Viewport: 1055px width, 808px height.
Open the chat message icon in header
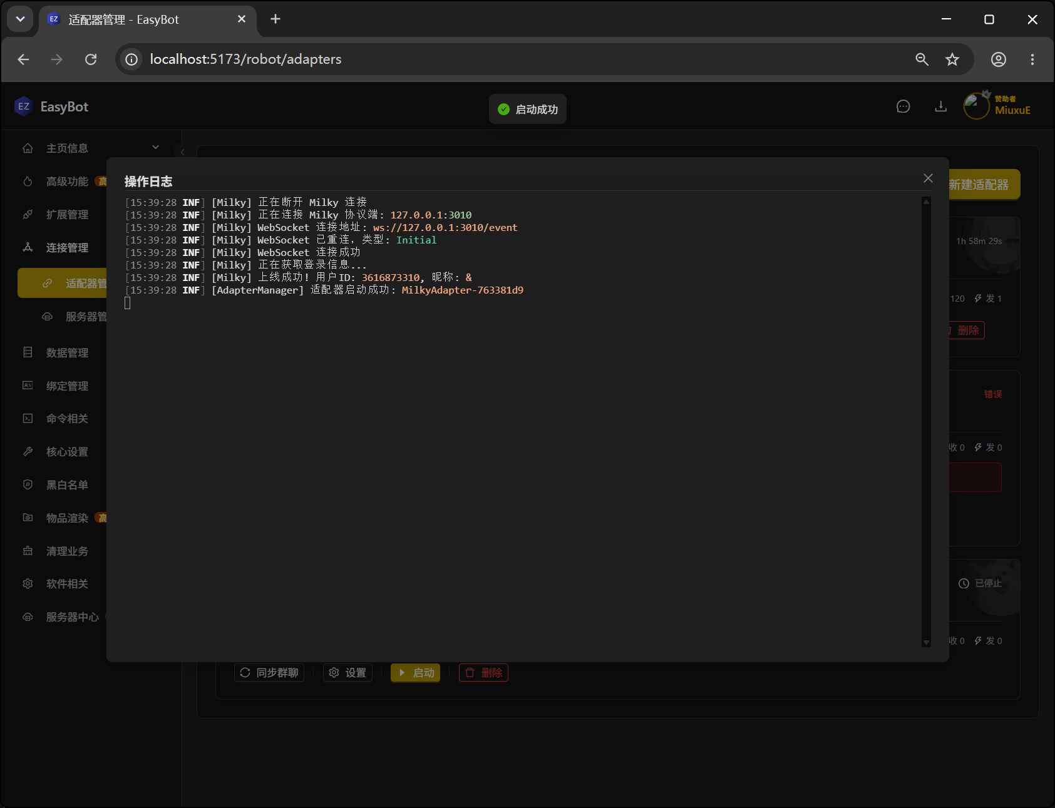(903, 106)
